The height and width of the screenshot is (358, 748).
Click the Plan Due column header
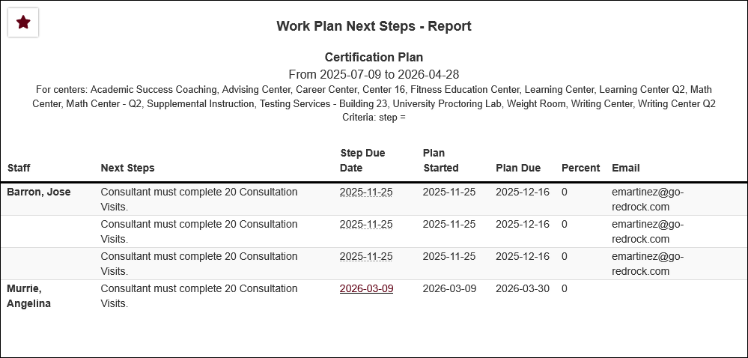point(518,168)
